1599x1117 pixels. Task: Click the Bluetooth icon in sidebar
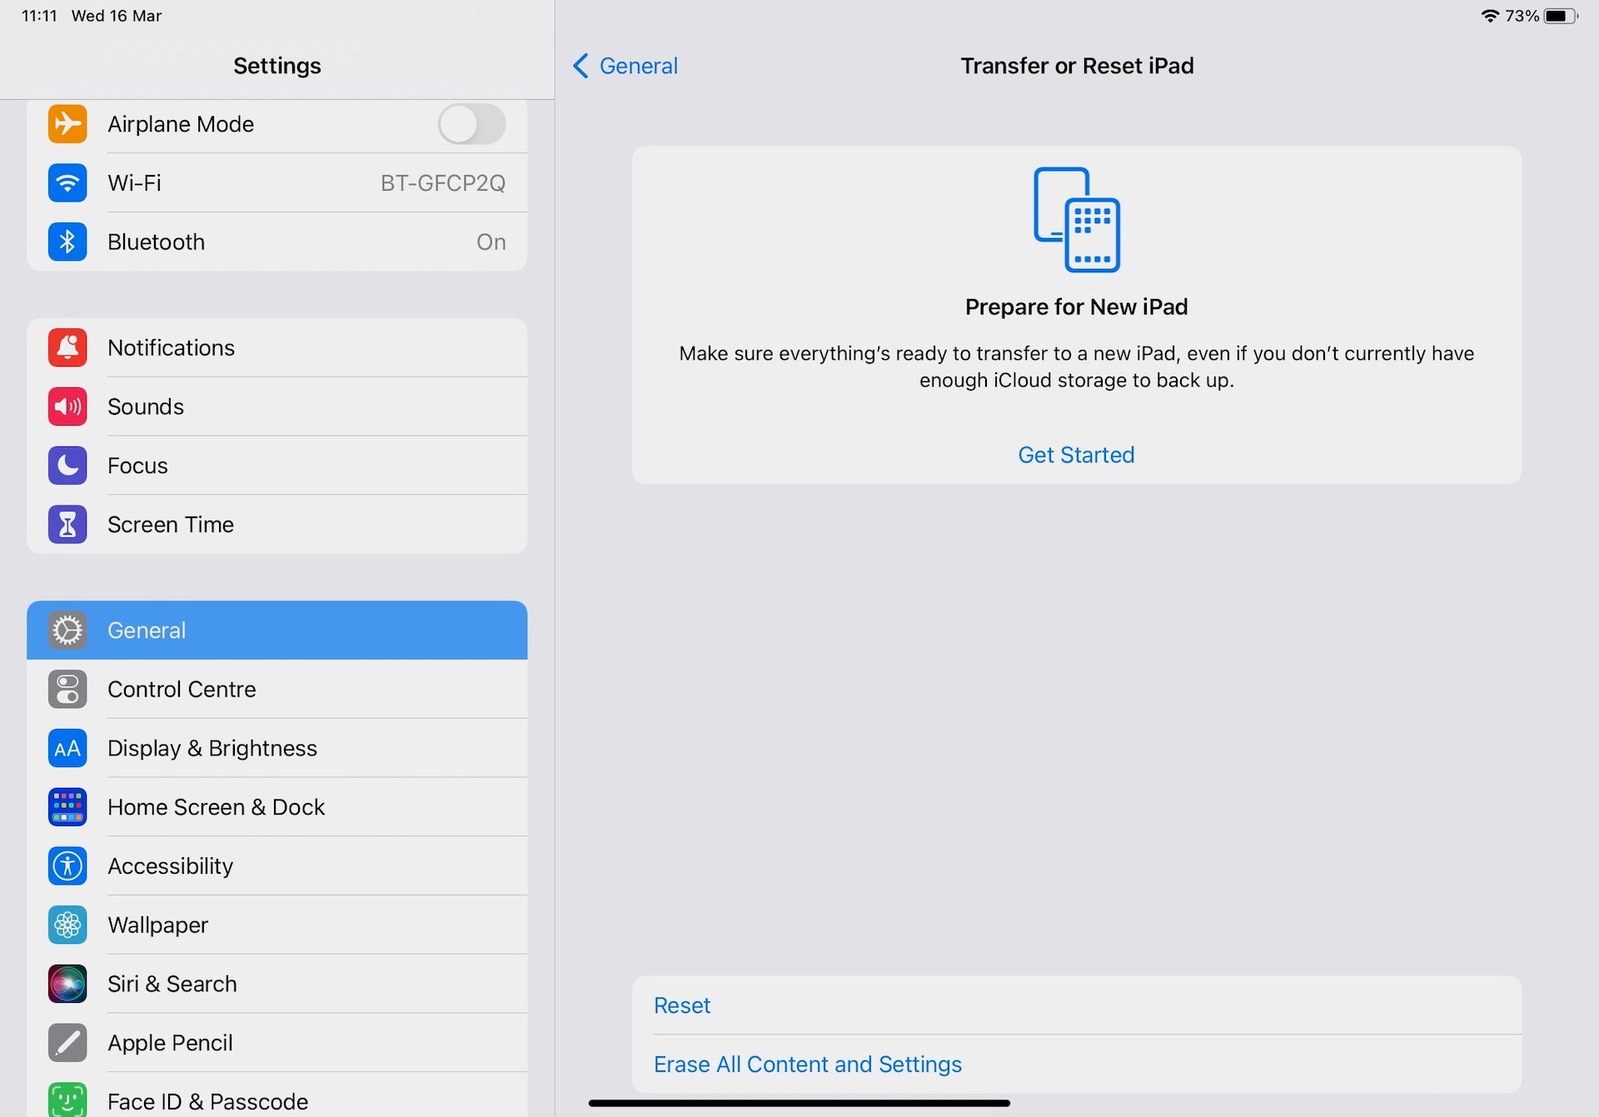point(67,242)
